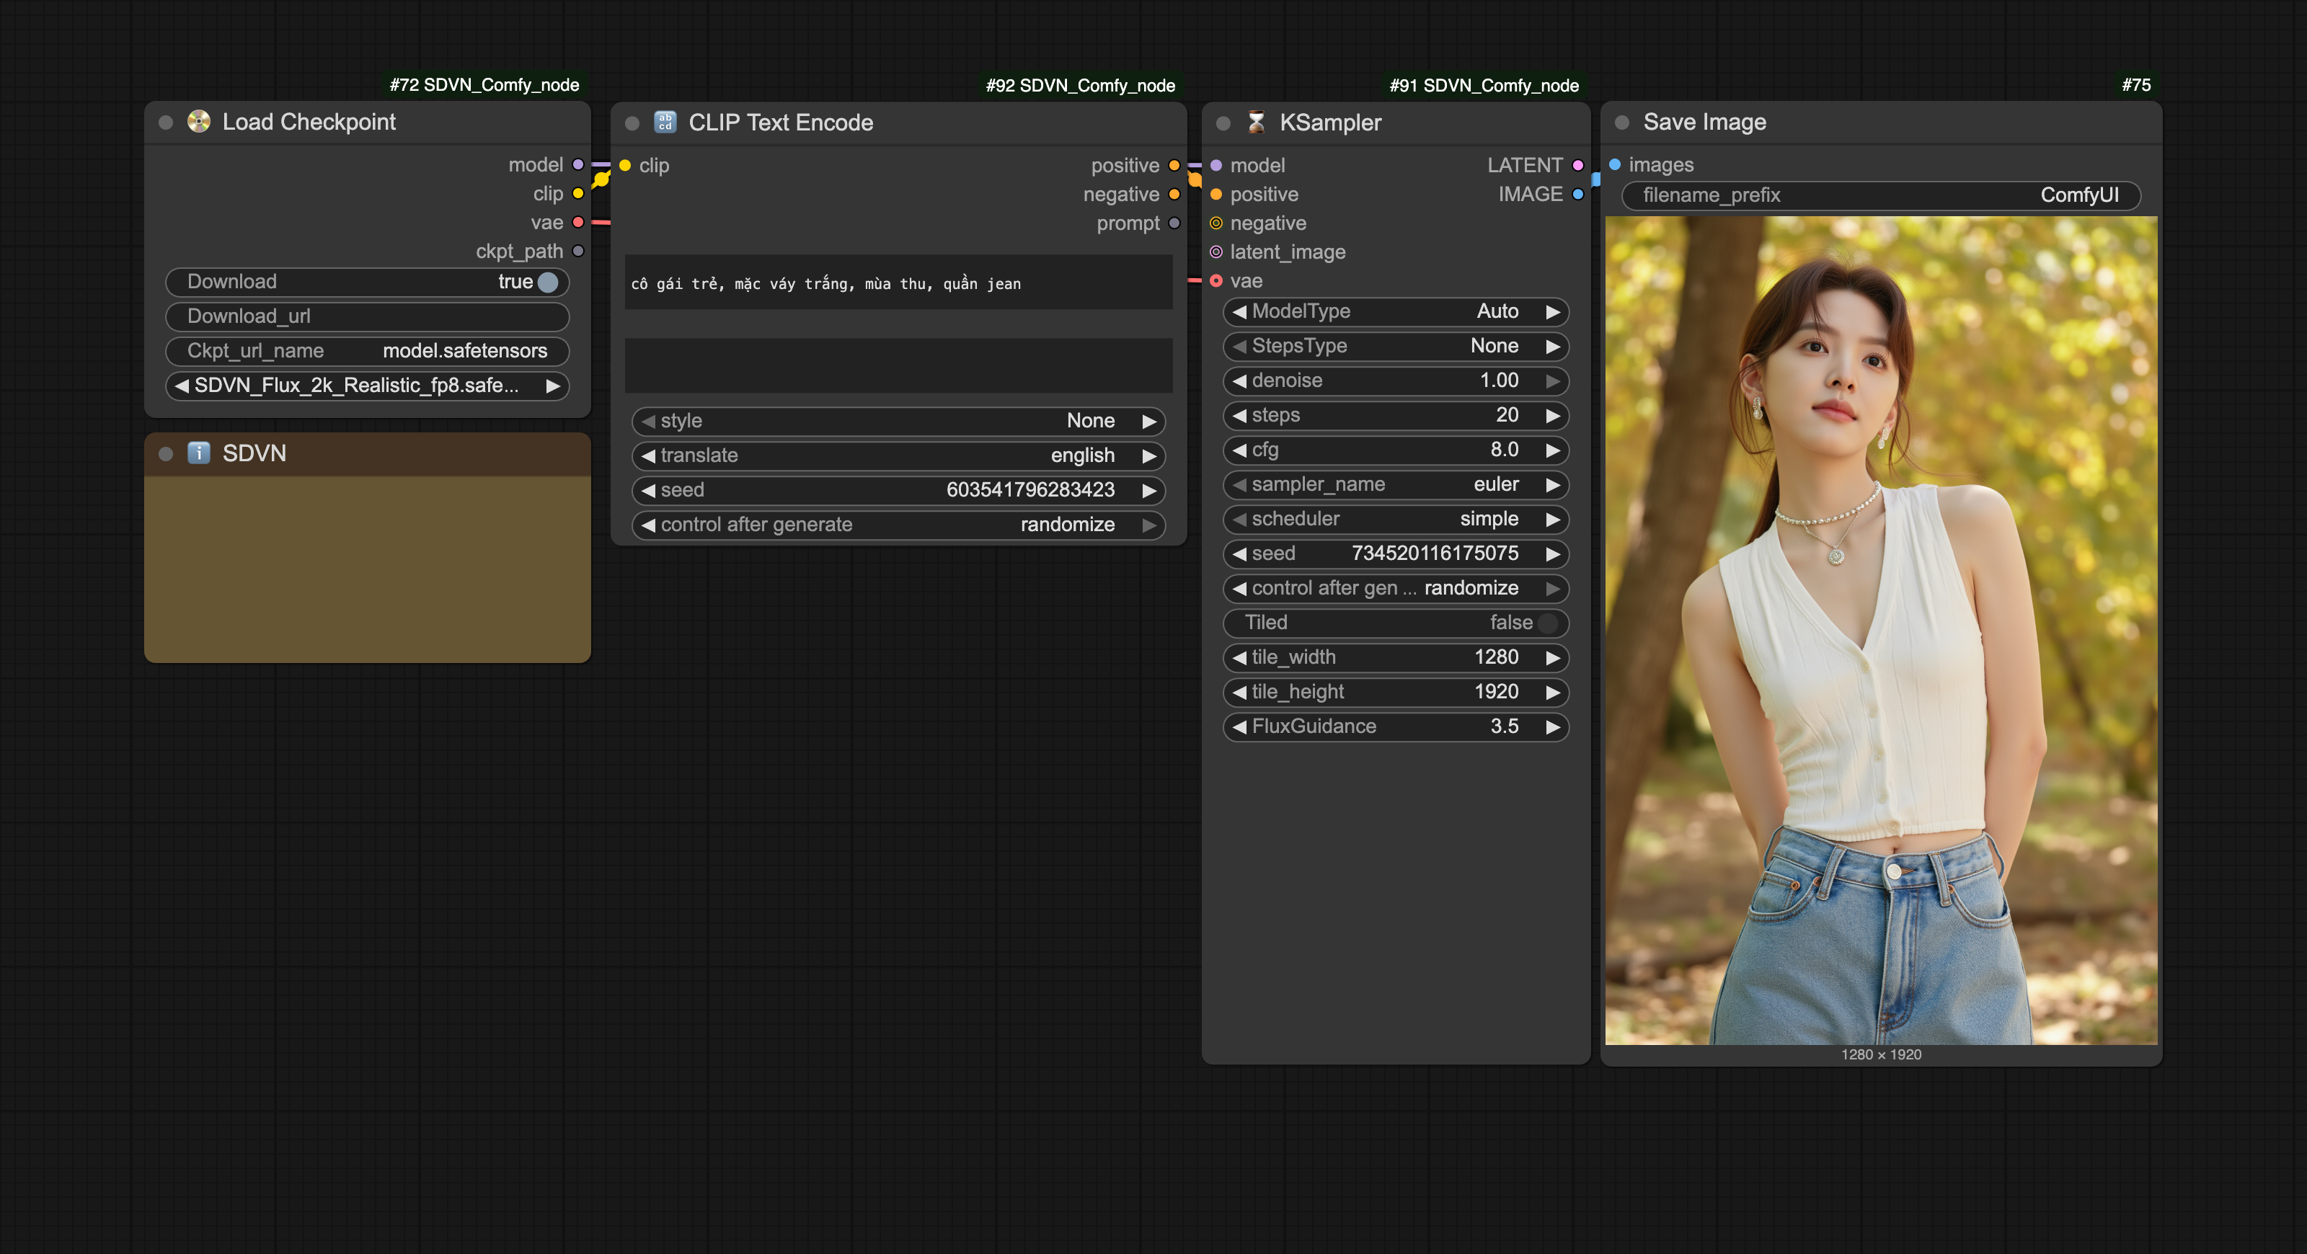
Task: Increase tile_width with the right arrow
Action: click(1553, 658)
